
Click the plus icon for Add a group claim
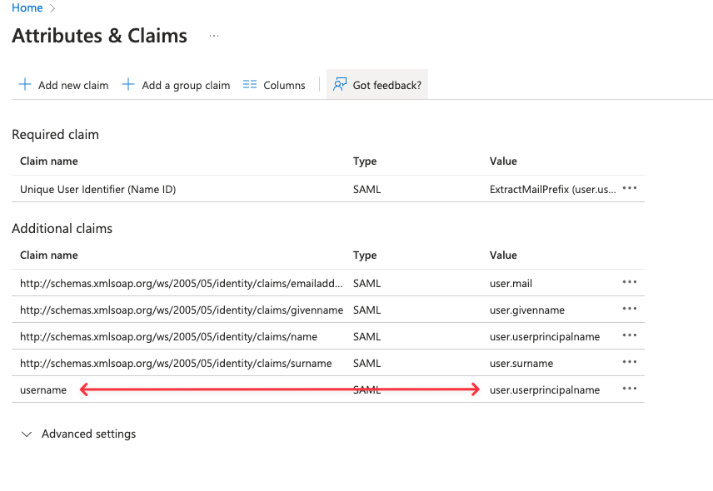click(128, 85)
